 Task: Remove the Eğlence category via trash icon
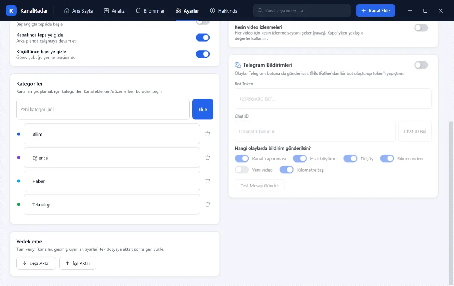click(x=207, y=158)
